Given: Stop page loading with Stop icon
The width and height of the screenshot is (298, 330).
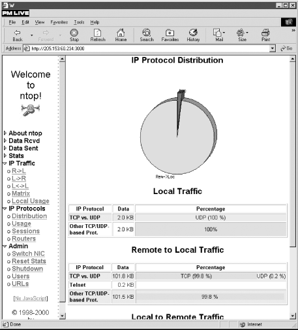Looking at the screenshot, I should (x=74, y=33).
